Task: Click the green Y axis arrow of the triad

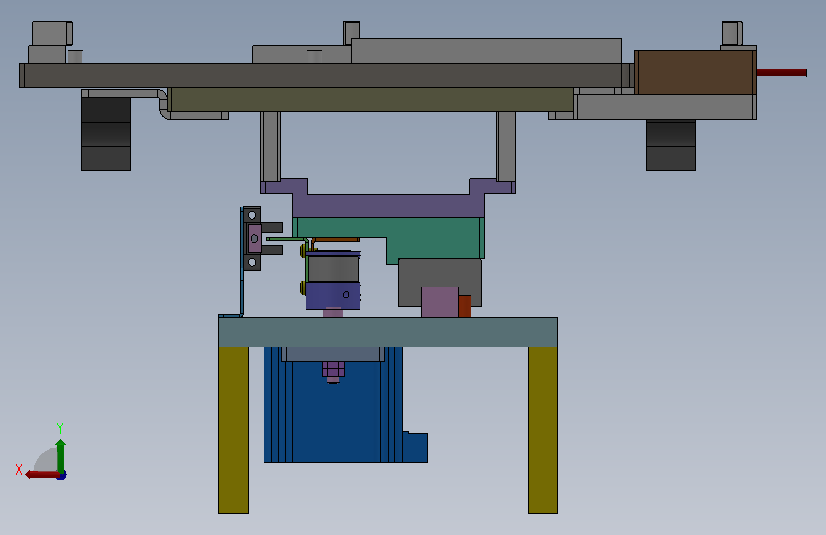Action: click(61, 456)
